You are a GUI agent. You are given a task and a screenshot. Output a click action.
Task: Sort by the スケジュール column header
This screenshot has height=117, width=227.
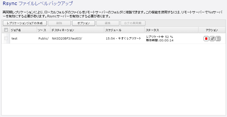124,30
